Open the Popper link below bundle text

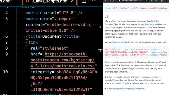[x=116, y=80]
